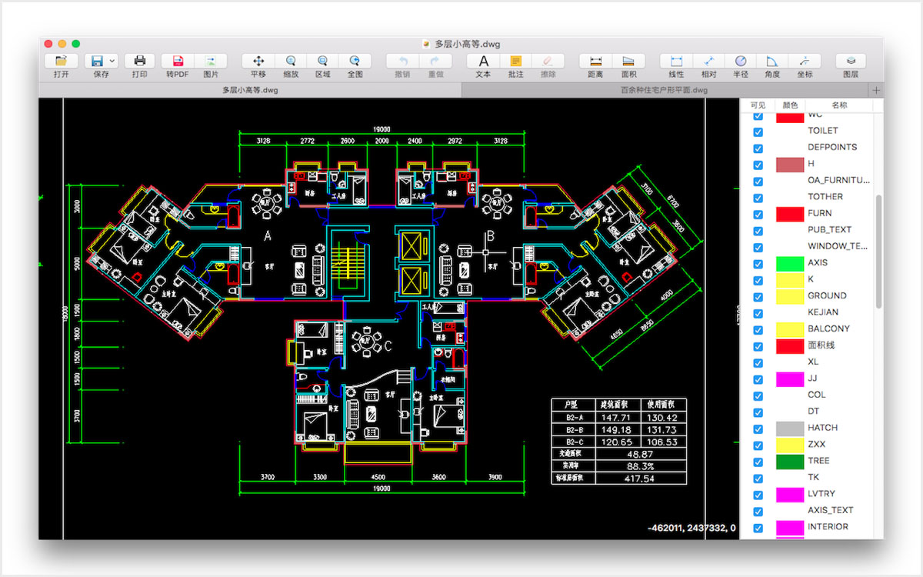Select the 角度 (Angle) dimension tool
This screenshot has height=577, width=923.
(x=772, y=61)
